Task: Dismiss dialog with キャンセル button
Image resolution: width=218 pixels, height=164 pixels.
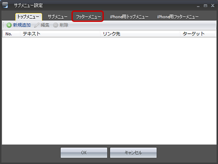Action: click(133, 153)
